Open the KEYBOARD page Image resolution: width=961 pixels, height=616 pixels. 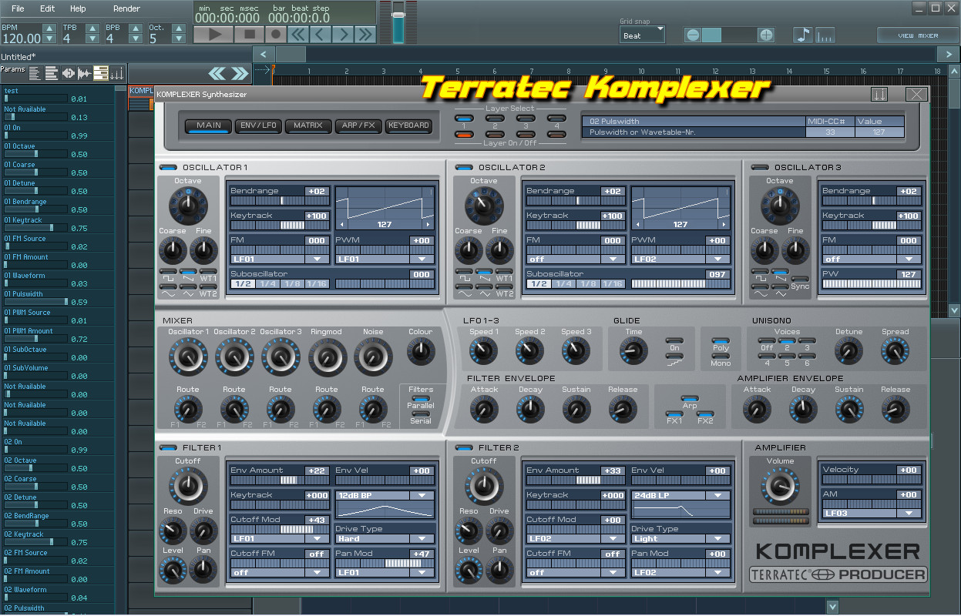(x=408, y=126)
